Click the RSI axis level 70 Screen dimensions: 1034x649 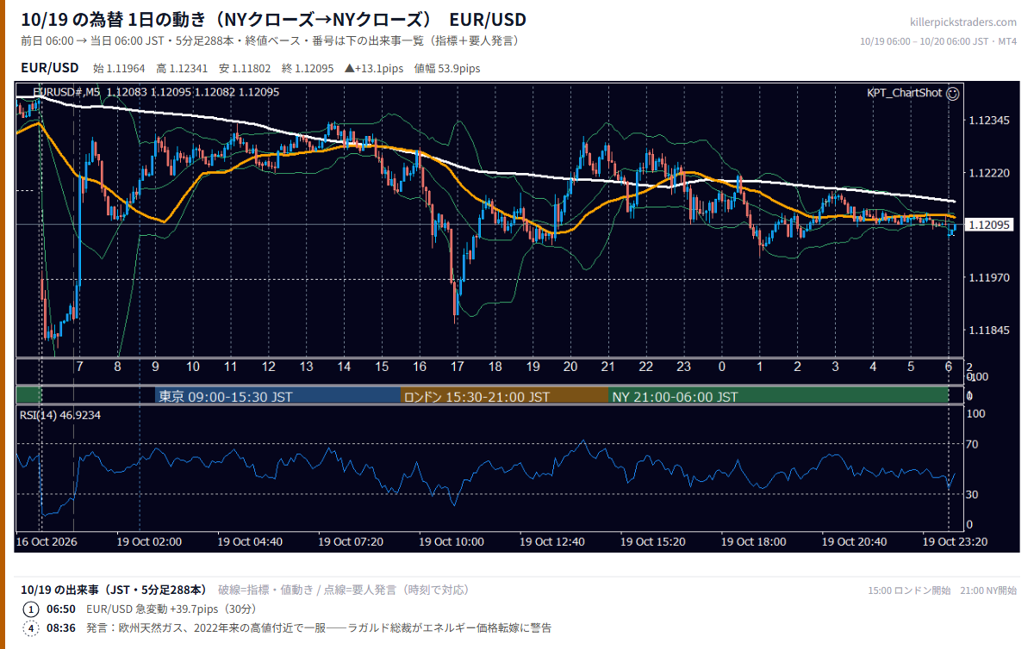[x=973, y=444]
